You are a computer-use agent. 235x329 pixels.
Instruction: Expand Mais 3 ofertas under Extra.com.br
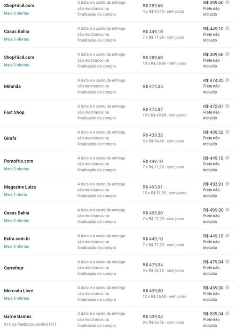[16, 247]
